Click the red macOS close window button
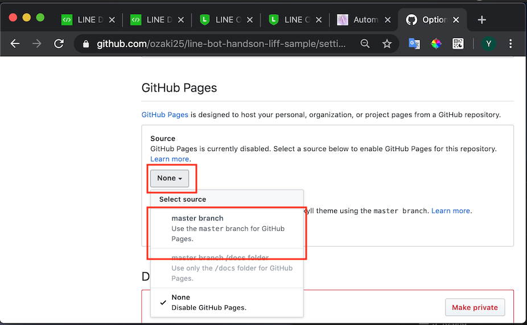This screenshot has width=527, height=325. pos(13,18)
